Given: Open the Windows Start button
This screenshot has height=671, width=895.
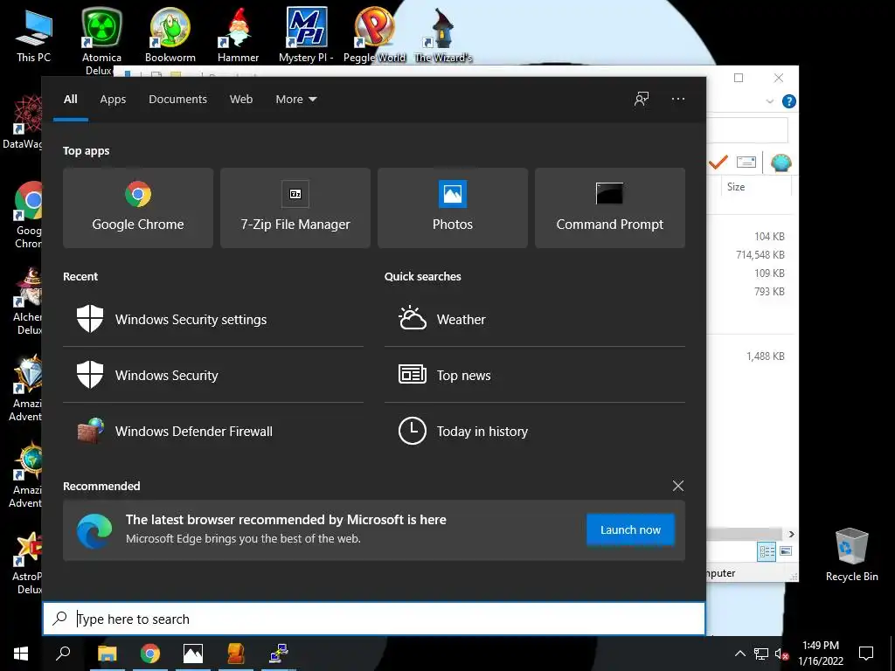Looking at the screenshot, I should (21, 654).
